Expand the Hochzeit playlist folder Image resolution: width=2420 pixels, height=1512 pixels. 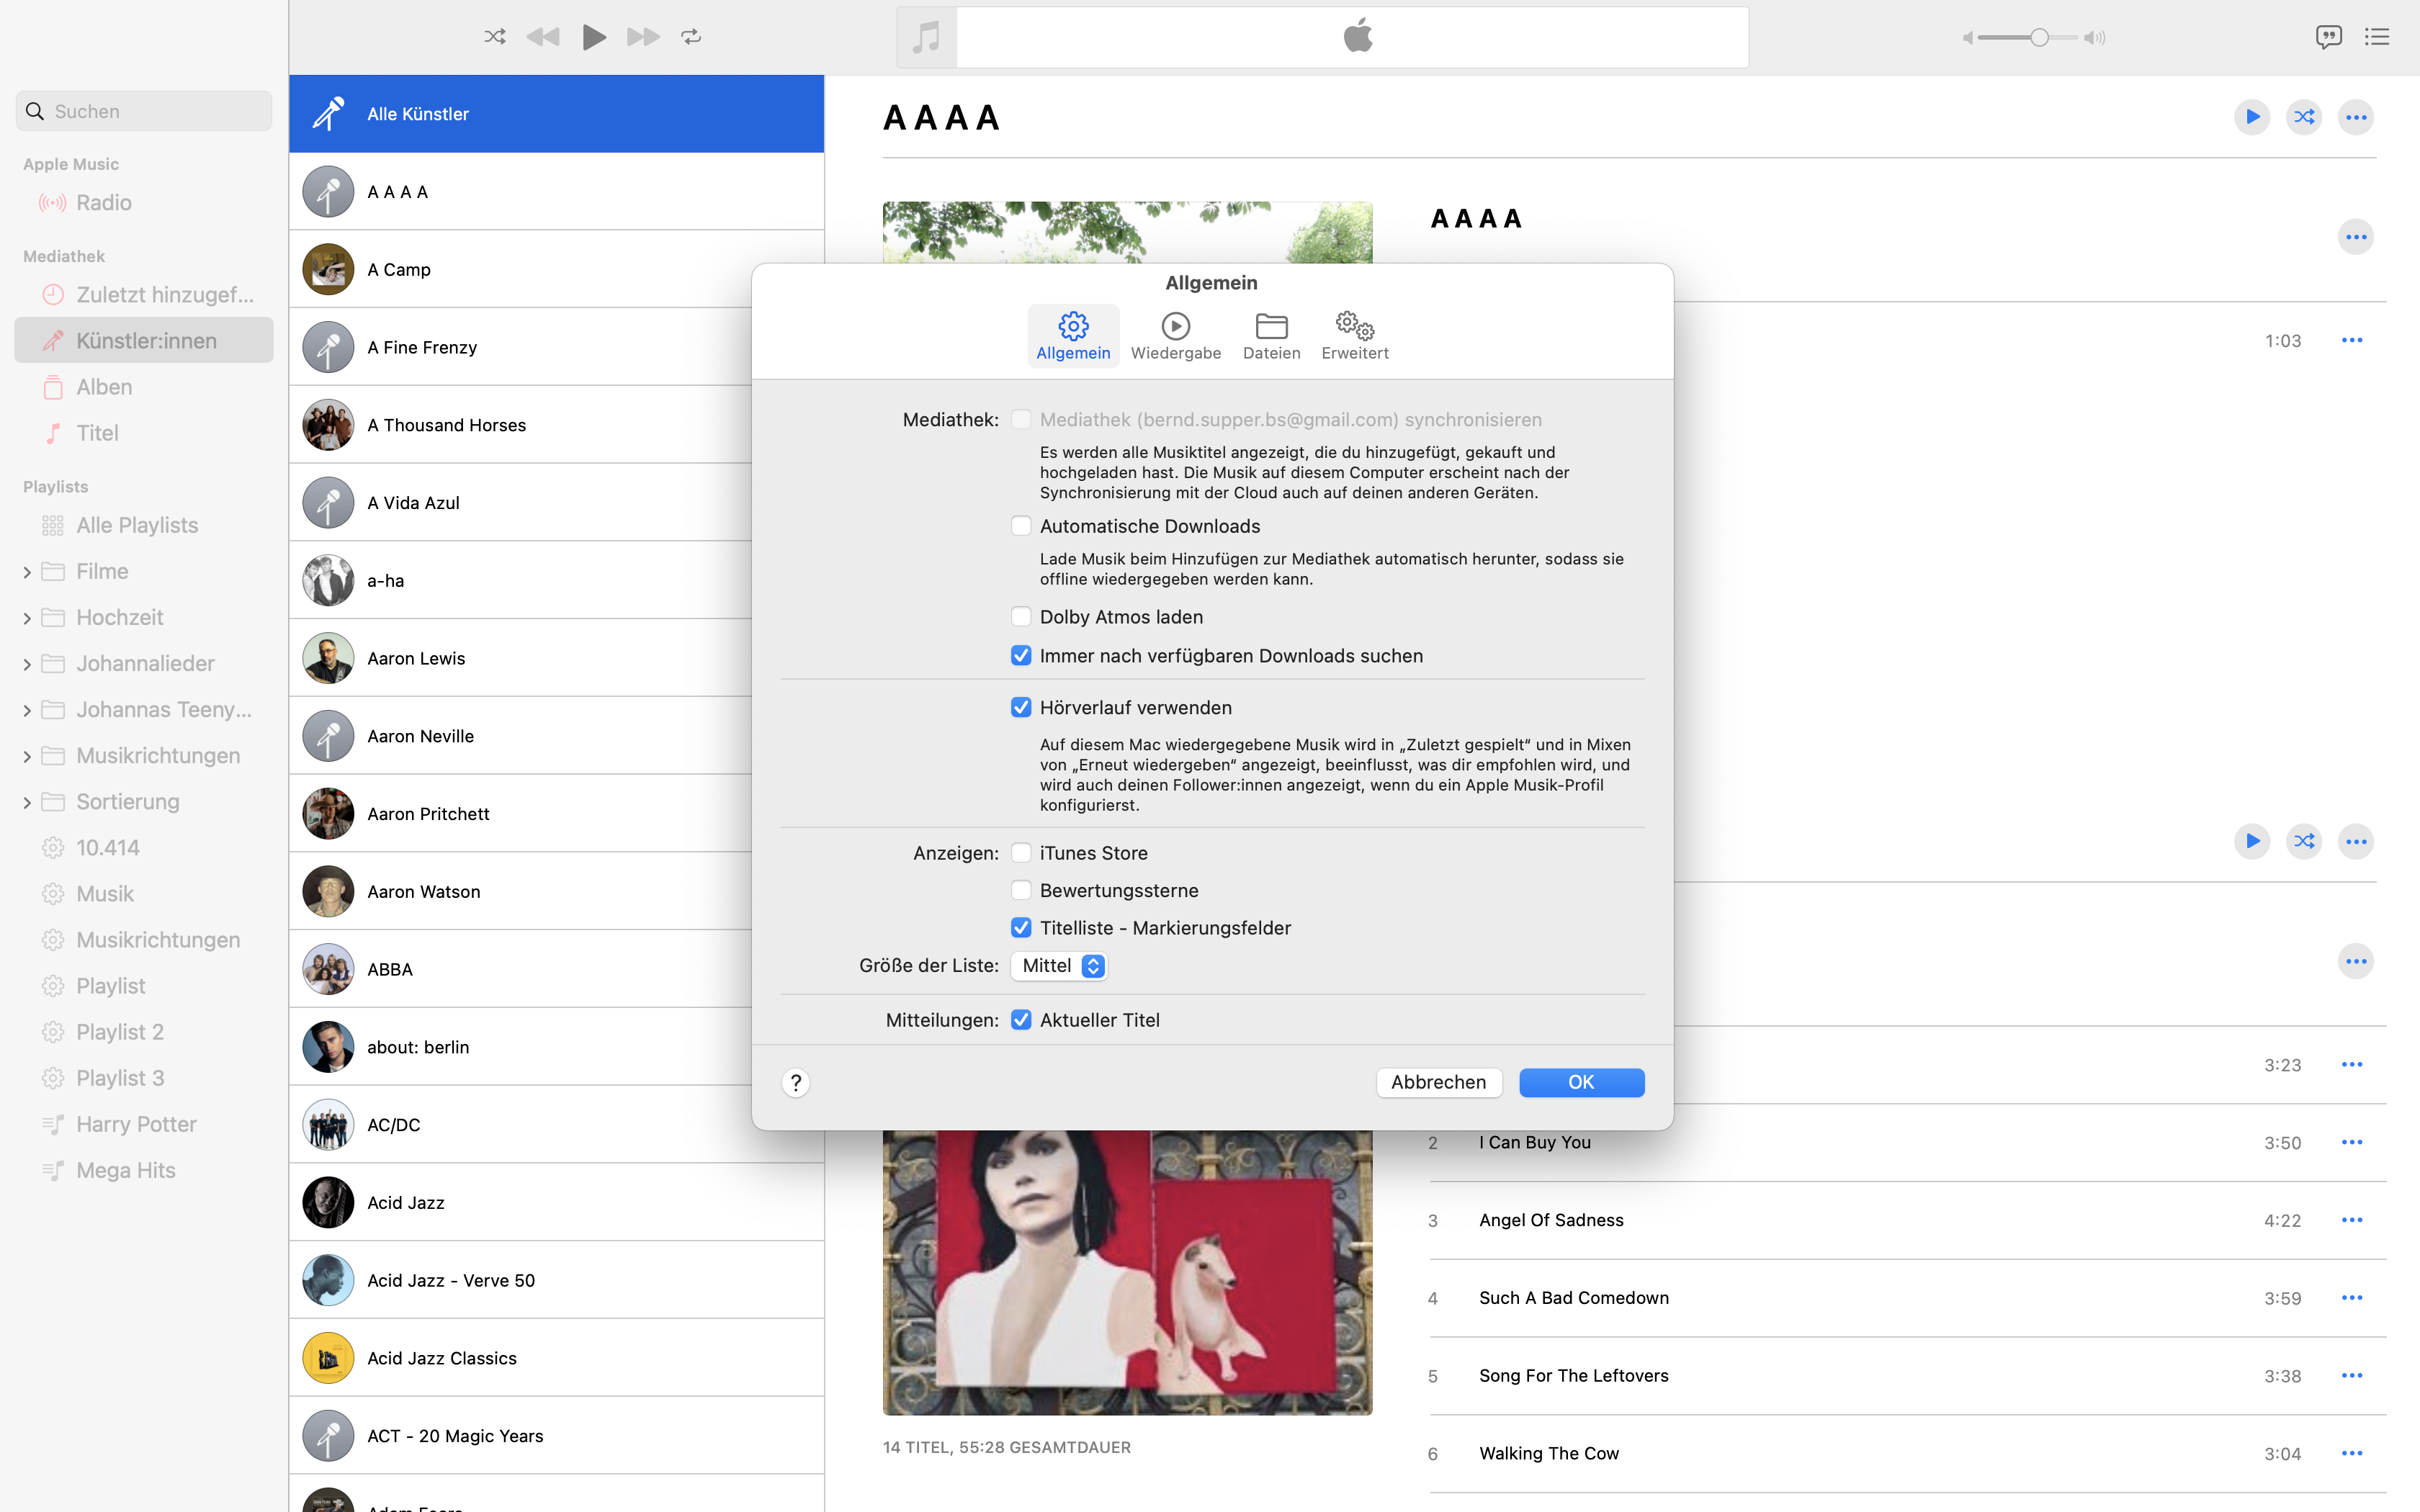pyautogui.click(x=27, y=618)
